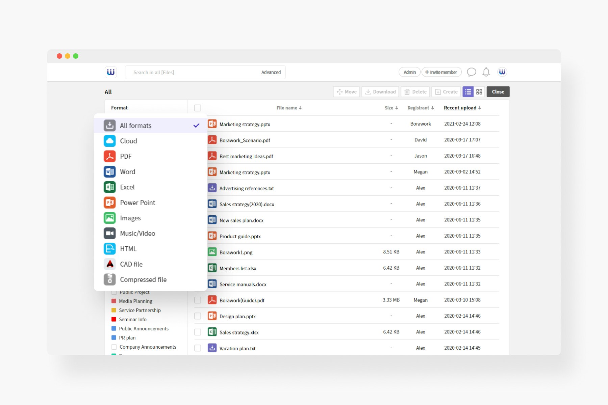Click the Cloud format icon

pos(110,141)
